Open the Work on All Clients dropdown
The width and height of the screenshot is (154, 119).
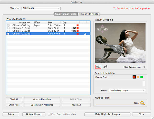[41, 8]
